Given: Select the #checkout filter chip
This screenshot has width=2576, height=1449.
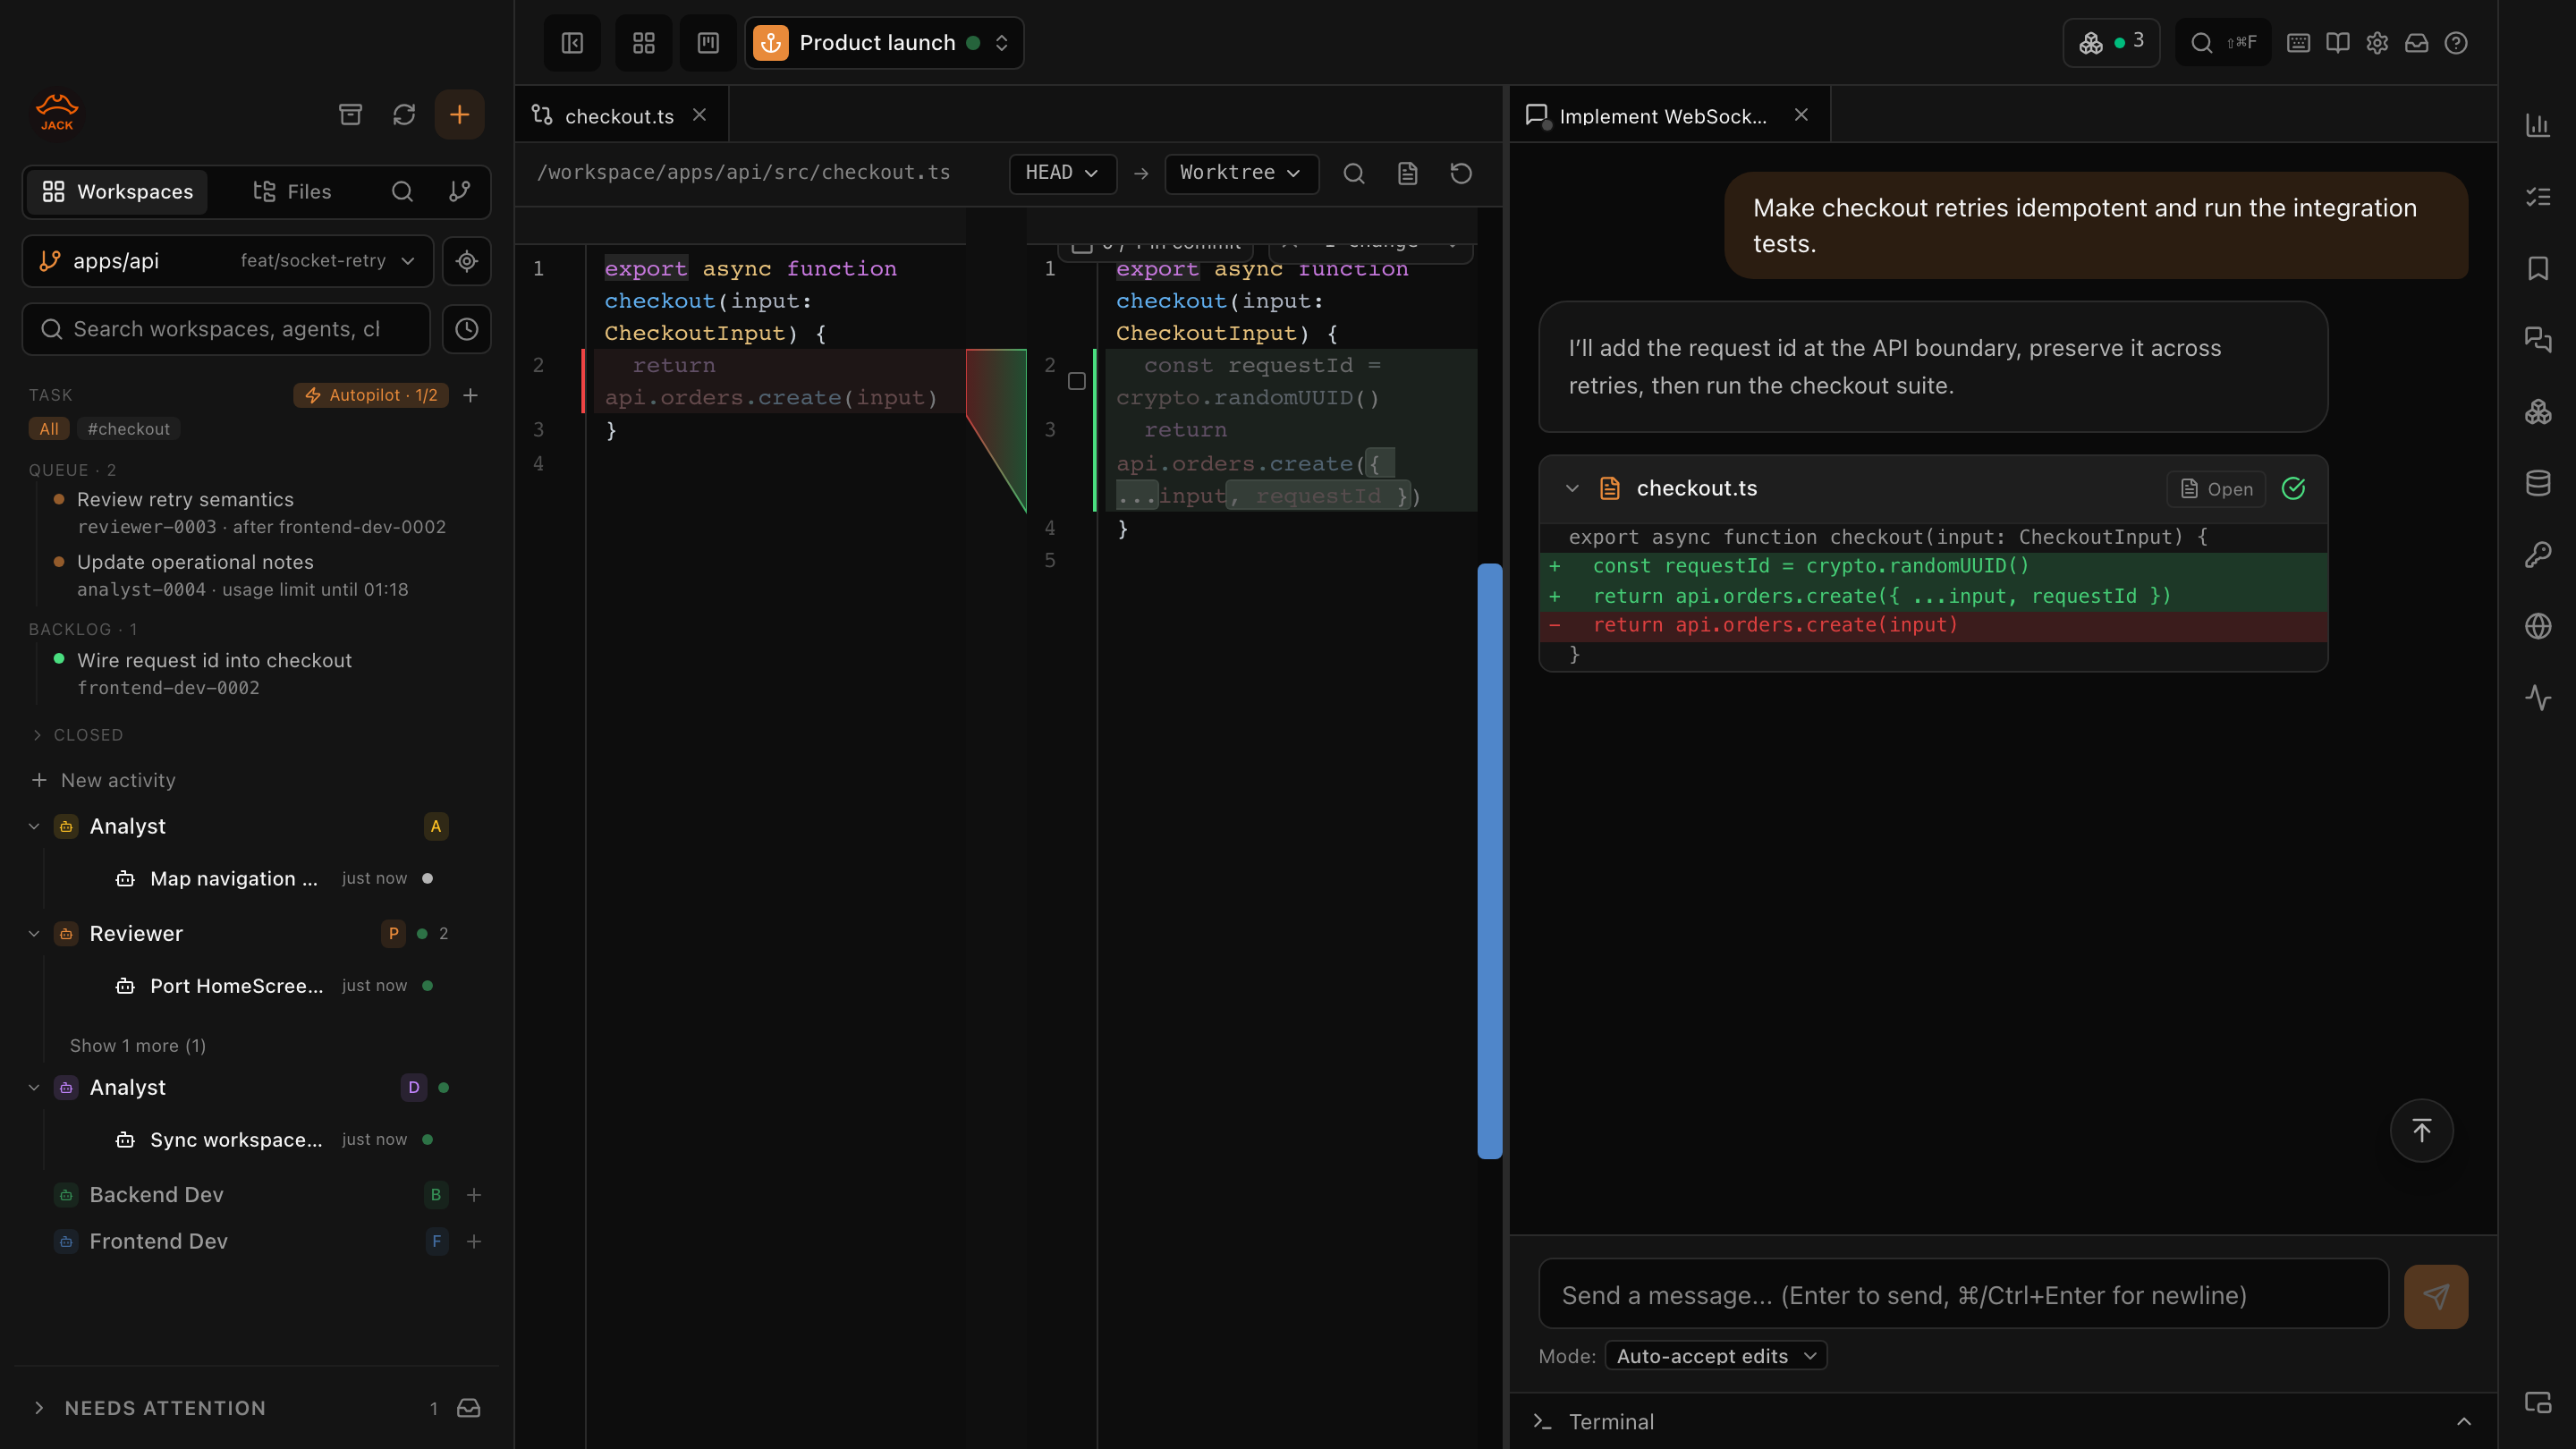Looking at the screenshot, I should (128, 429).
